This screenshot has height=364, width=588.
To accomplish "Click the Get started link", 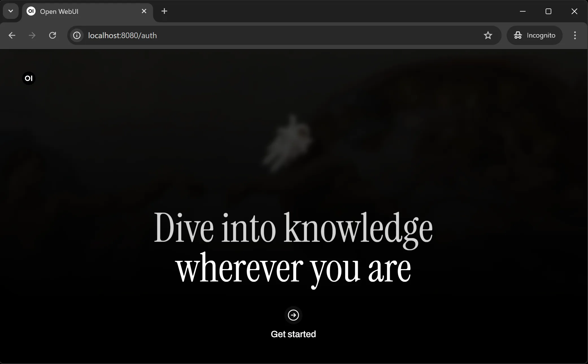I will click(293, 334).
